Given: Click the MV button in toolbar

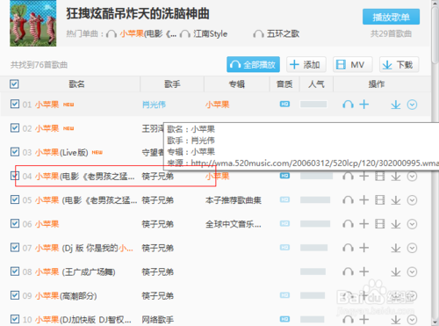Looking at the screenshot, I should [x=353, y=64].
